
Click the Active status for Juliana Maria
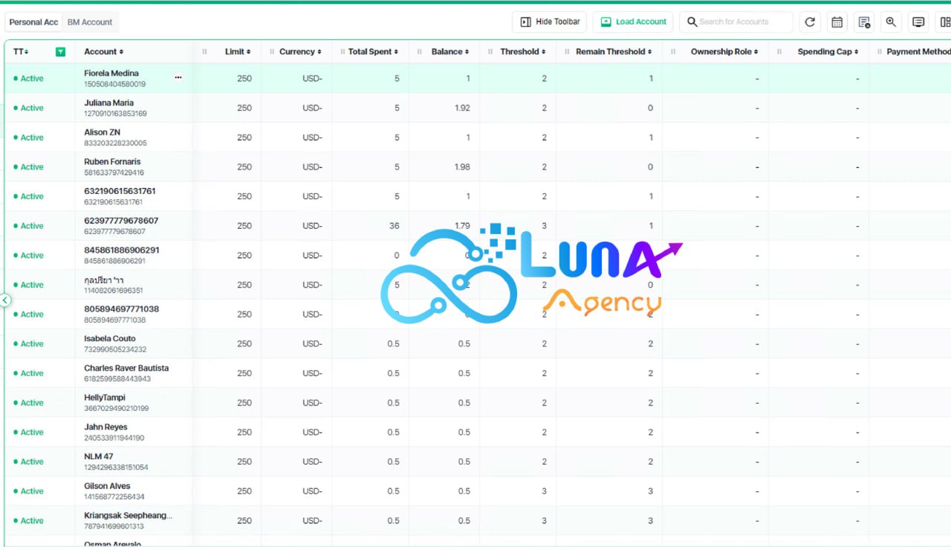click(29, 108)
